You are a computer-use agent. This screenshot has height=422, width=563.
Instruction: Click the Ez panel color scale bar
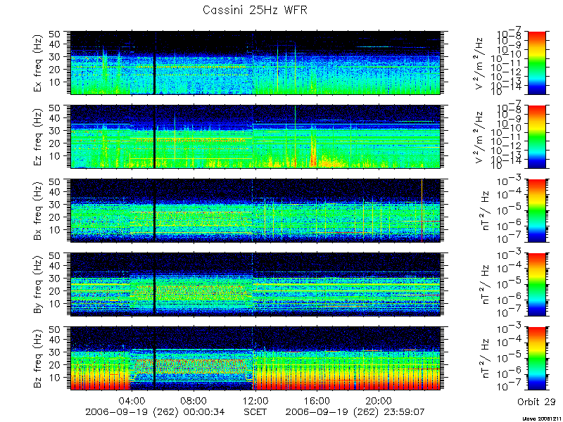[537, 136]
